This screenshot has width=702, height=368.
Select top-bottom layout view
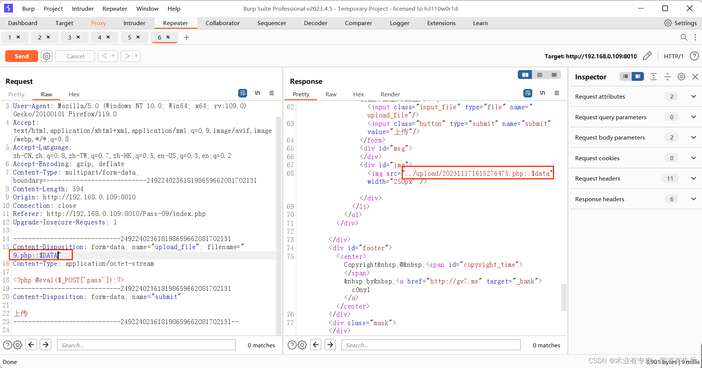tap(540, 75)
